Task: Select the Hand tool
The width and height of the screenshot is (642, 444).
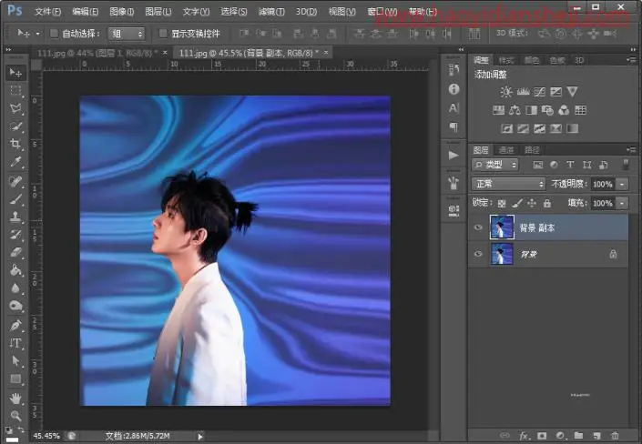Action: tap(15, 399)
